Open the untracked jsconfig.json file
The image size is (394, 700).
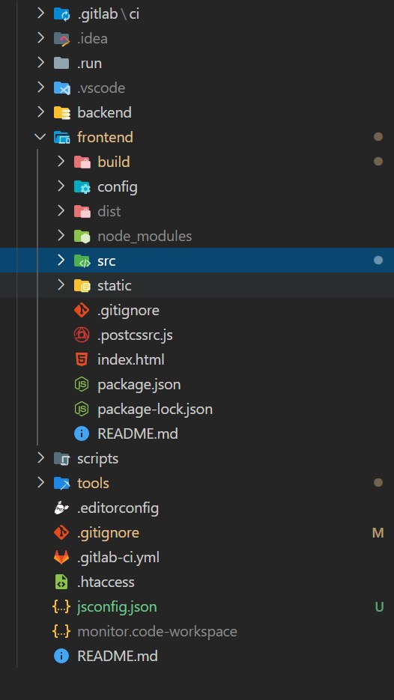(117, 606)
